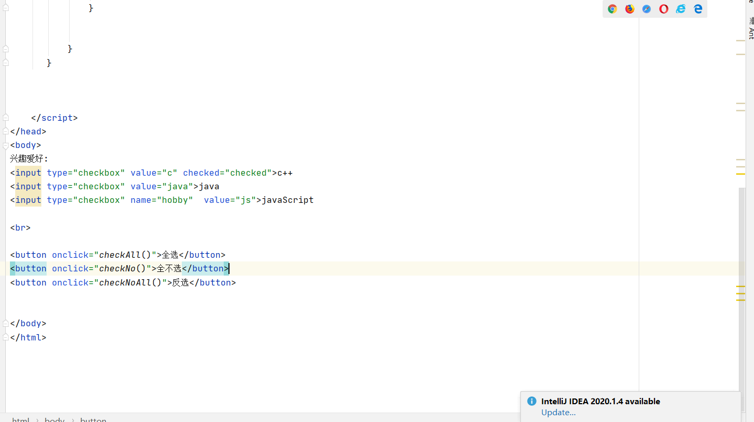This screenshot has height=422, width=754.
Task: Click the name="hobby" attribute
Action: [x=162, y=200]
